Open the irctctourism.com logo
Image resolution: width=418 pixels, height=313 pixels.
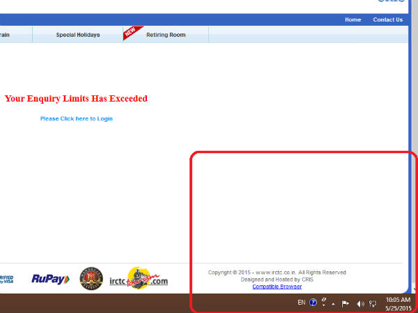tap(139, 278)
